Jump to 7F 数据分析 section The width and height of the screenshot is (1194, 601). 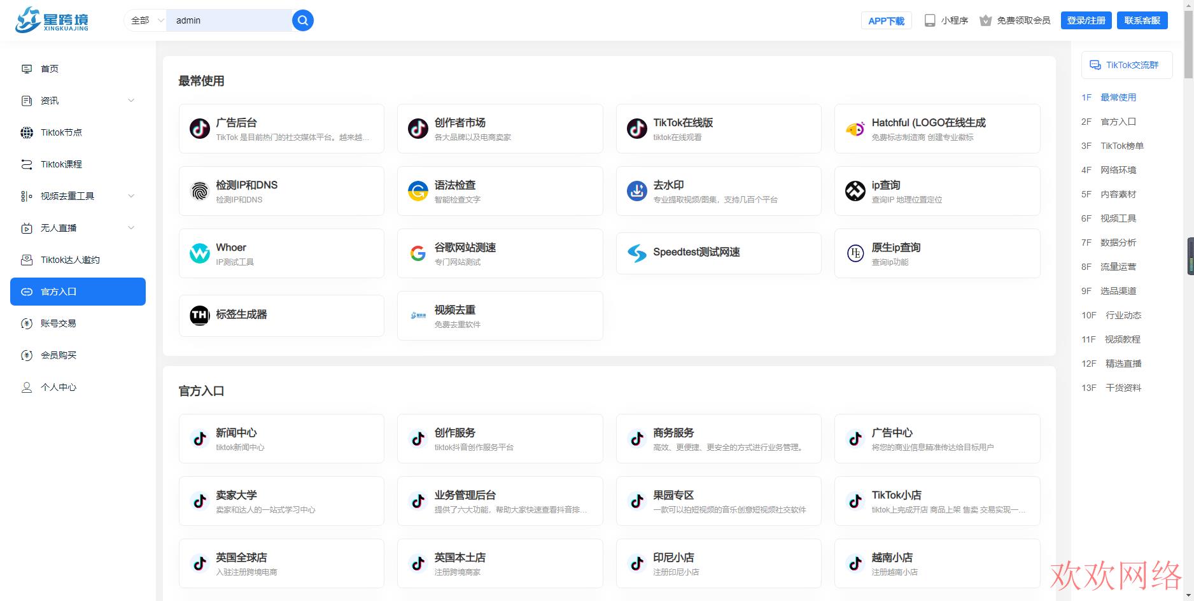pyautogui.click(x=1109, y=243)
